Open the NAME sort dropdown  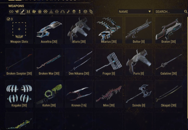click(135, 12)
